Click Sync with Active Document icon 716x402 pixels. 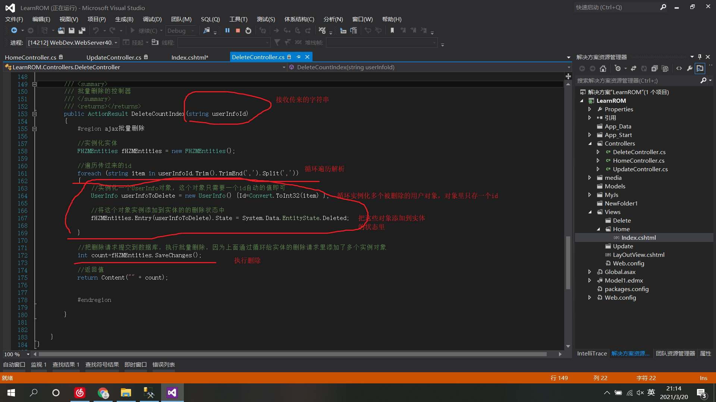[634, 68]
